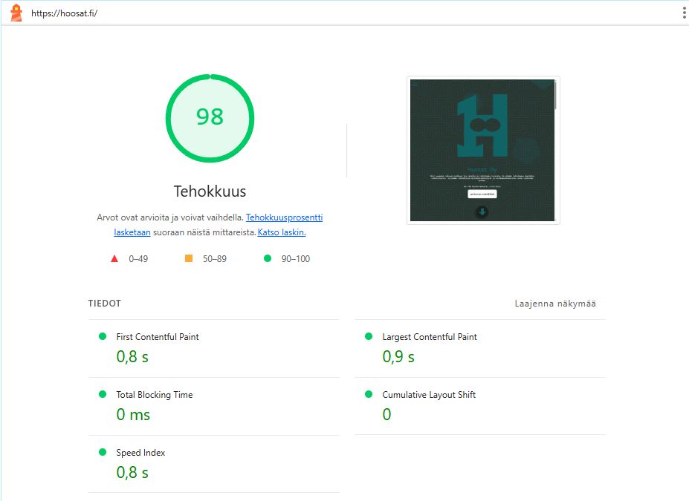The image size is (689, 501).
Task: Click green status dot beside Speed Index
Action: (x=103, y=452)
